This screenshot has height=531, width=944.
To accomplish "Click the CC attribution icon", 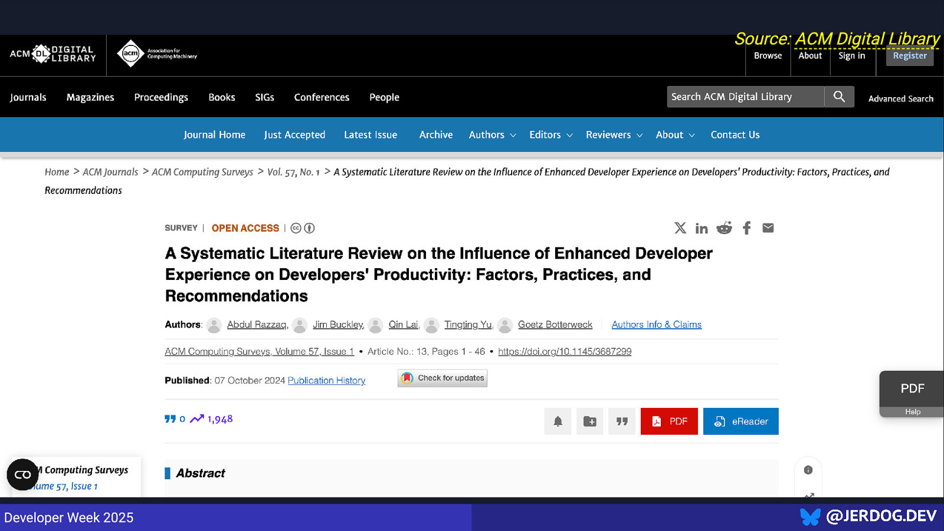I will pos(309,228).
